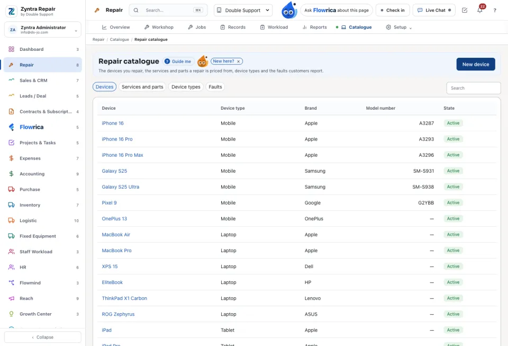Click model number SM-S931
The image size is (508, 346).
click(x=423, y=171)
